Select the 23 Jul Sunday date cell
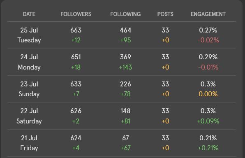Screen dimensions: 245x158 point(29,89)
